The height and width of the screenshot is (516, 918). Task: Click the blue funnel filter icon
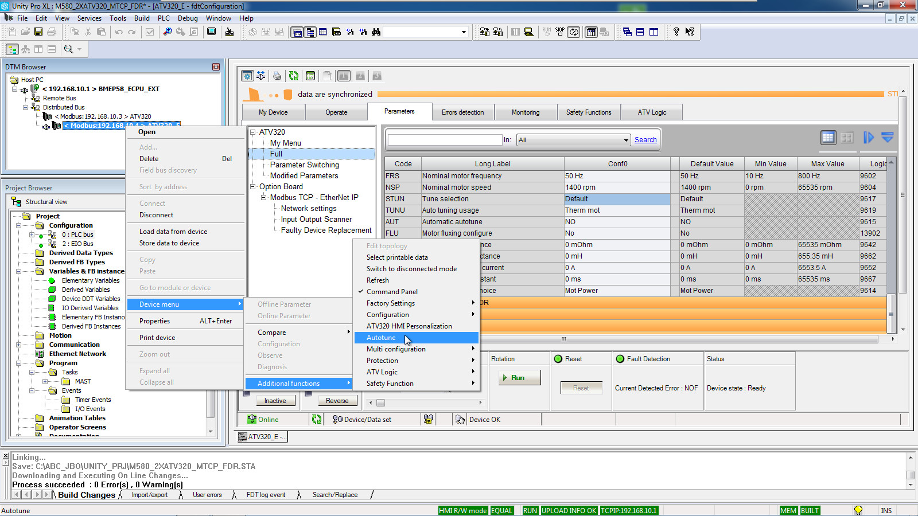pyautogui.click(x=887, y=138)
